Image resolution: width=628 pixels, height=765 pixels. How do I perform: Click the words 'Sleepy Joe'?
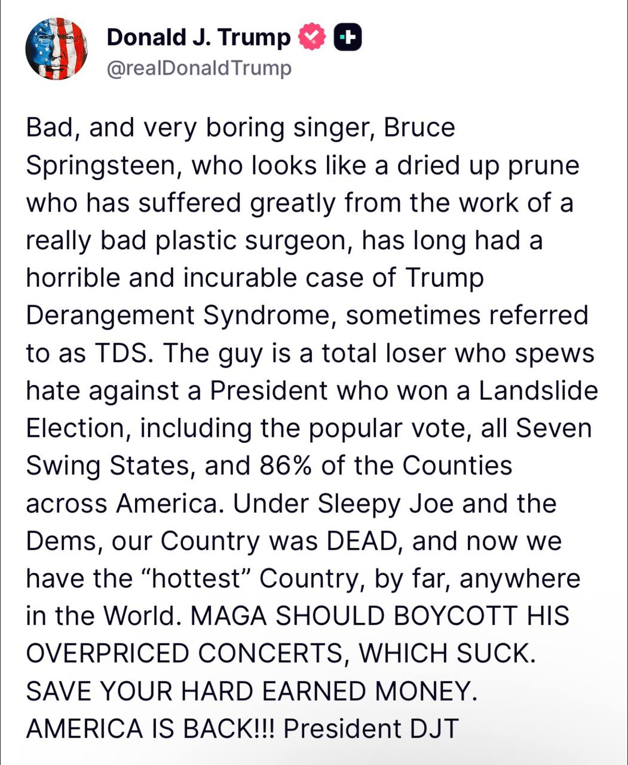click(x=386, y=504)
